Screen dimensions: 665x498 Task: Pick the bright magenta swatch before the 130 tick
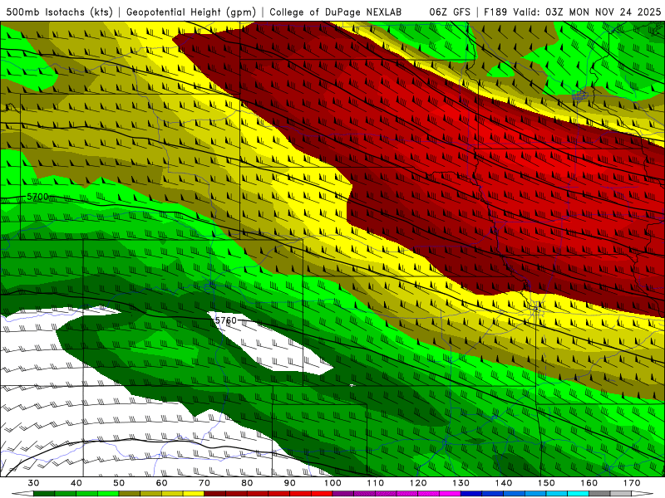pos(450,494)
